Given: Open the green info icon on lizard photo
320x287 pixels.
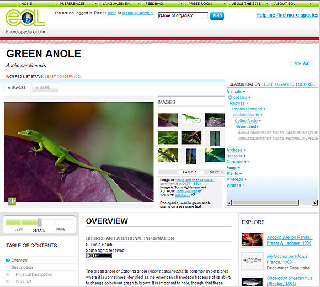Looking at the screenshot, I should (x=12, y=201).
